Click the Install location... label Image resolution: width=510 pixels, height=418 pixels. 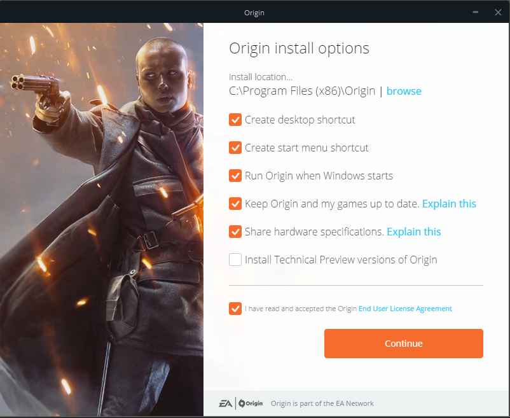point(261,77)
